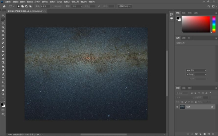Select the Lasso tool

[3, 23]
